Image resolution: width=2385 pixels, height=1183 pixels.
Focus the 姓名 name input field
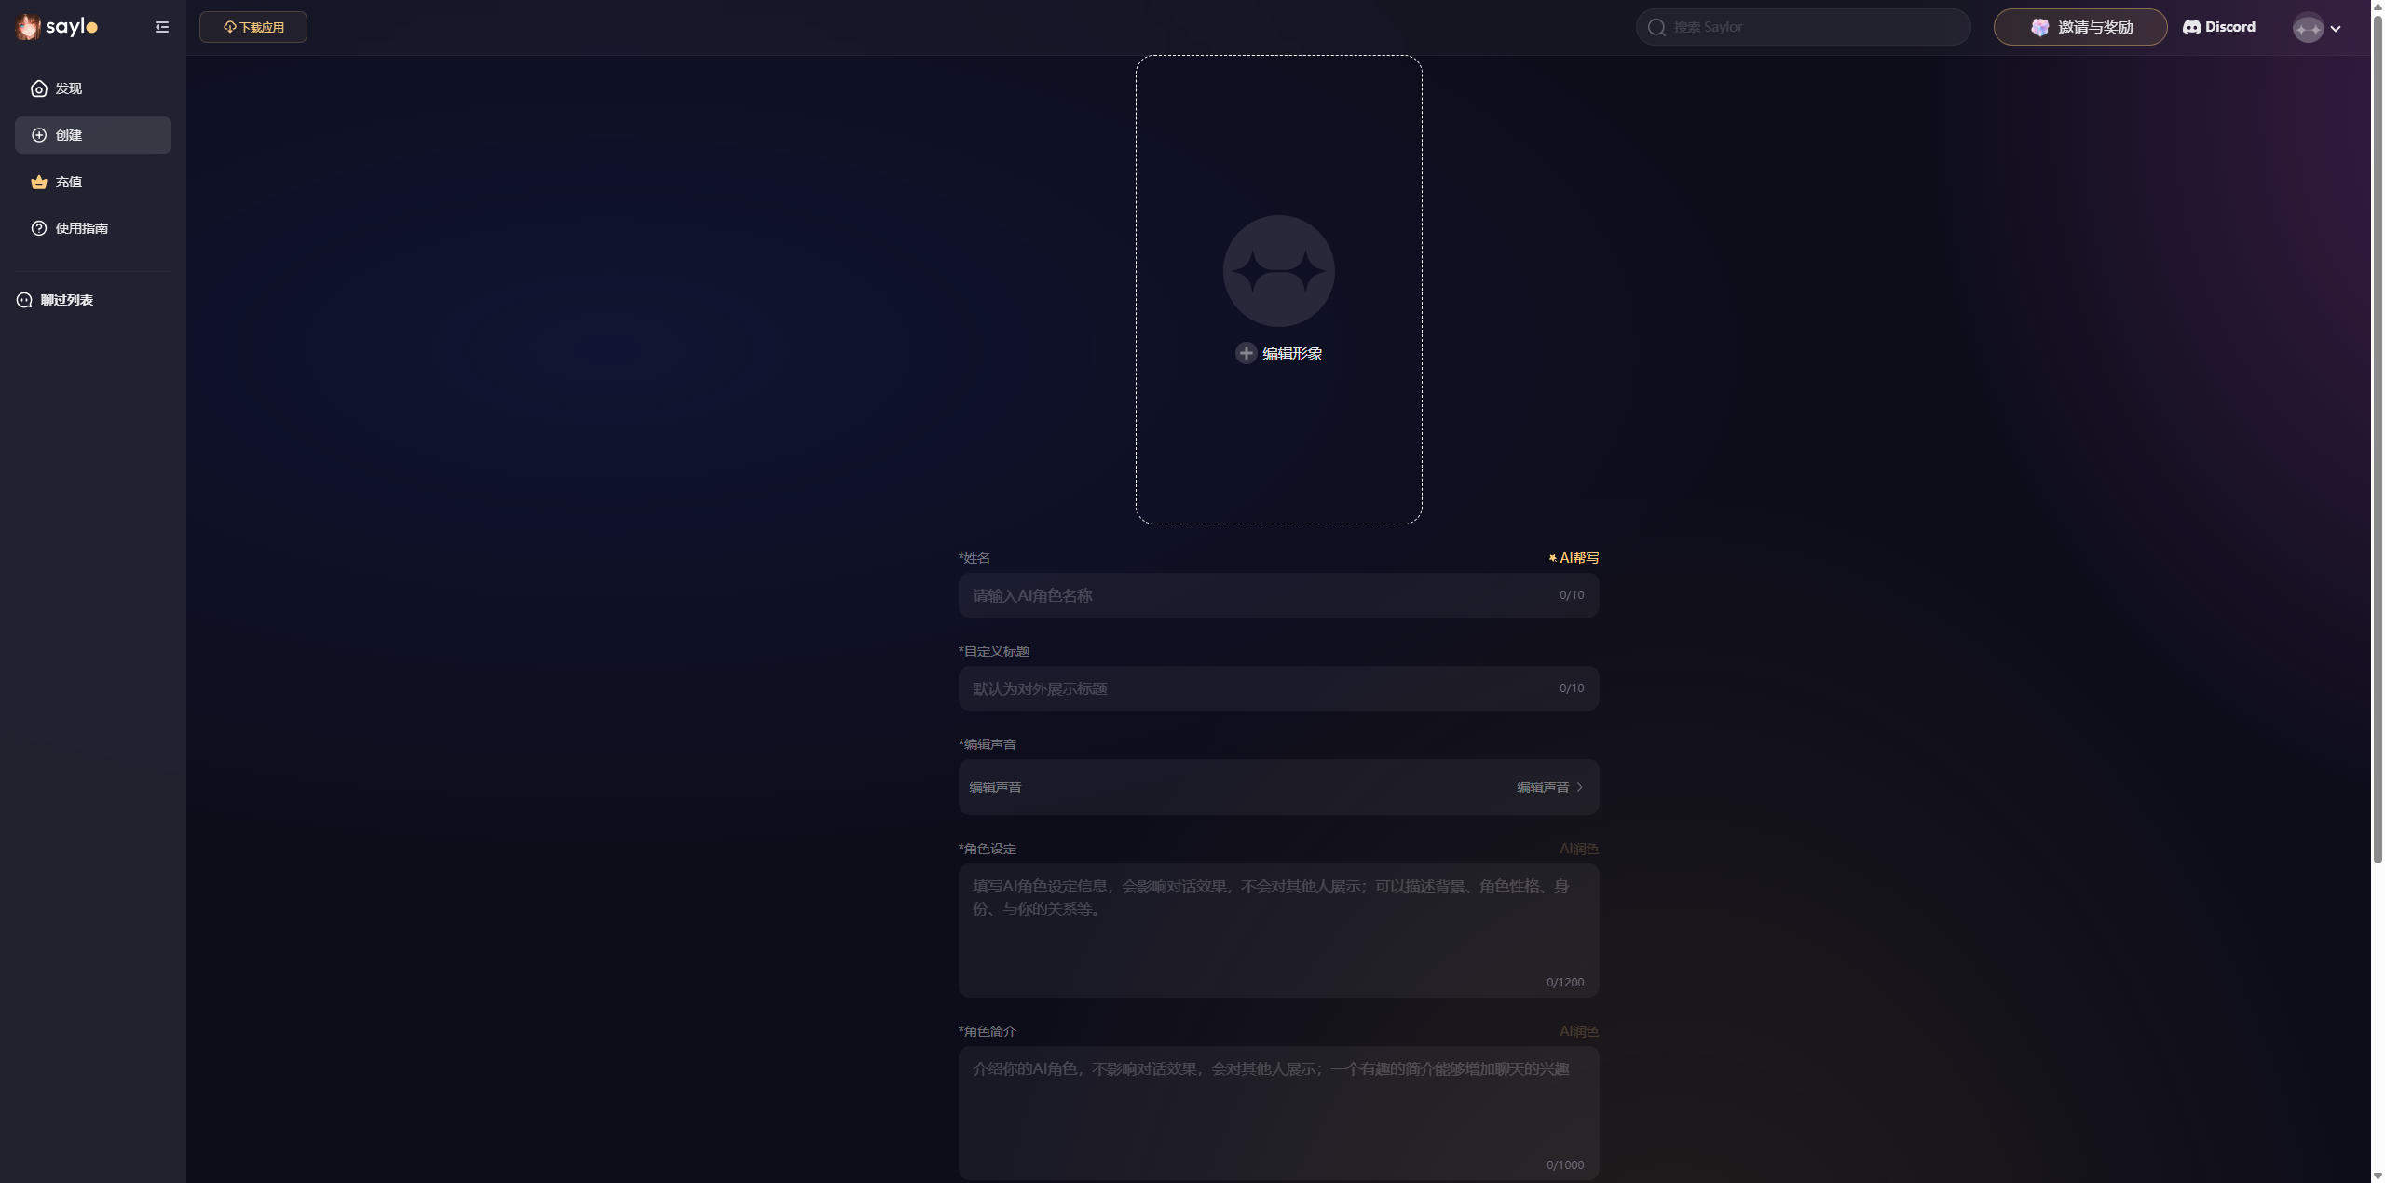[x=1278, y=595]
